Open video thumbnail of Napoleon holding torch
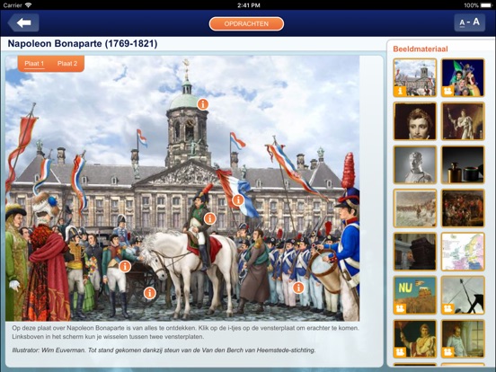Viewport: 496px width, 372px height. click(415, 339)
